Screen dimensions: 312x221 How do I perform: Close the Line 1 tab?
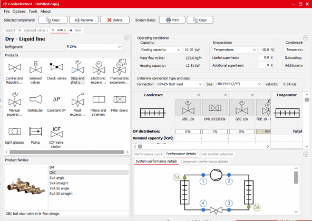click(53, 30)
